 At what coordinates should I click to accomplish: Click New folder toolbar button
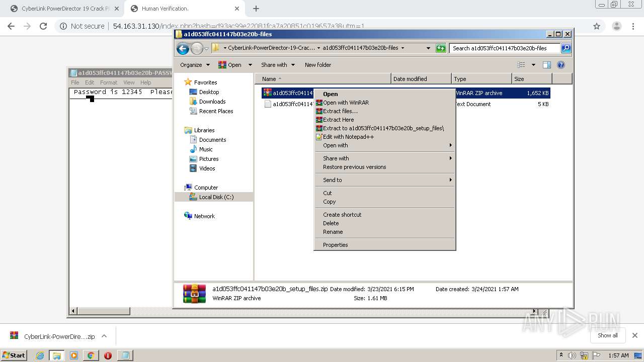pos(318,65)
